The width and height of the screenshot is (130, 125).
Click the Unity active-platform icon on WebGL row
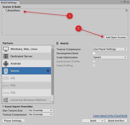click(48, 71)
